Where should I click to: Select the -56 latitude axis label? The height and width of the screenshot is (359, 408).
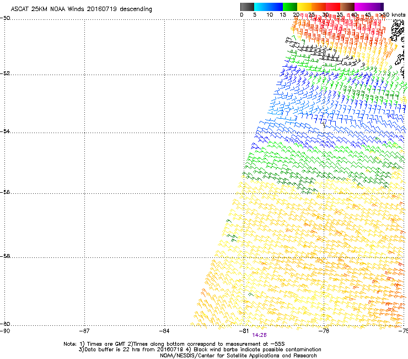pos(5,193)
